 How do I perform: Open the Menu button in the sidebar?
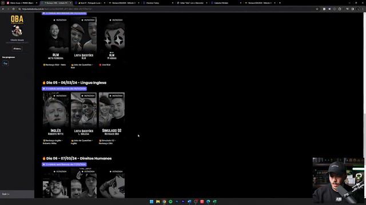[x=17, y=49]
